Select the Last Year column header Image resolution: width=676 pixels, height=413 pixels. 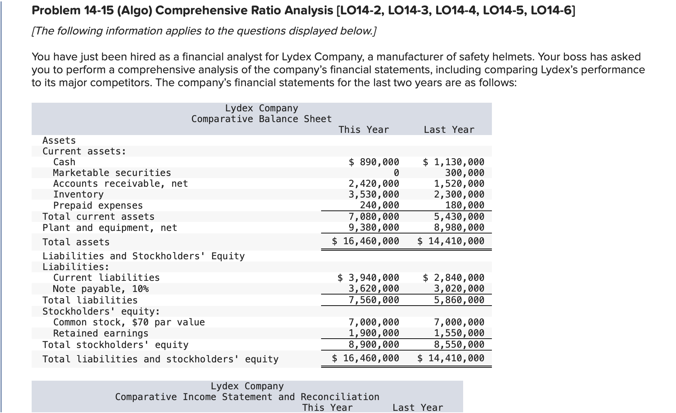point(449,130)
